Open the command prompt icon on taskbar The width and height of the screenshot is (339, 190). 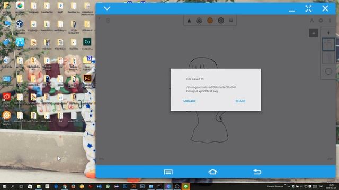[x=159, y=186]
